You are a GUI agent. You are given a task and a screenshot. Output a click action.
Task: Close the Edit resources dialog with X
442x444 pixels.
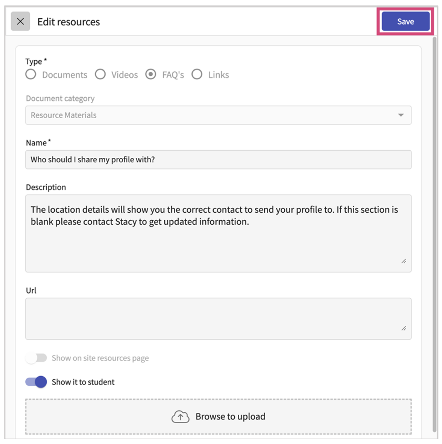pyautogui.click(x=20, y=21)
